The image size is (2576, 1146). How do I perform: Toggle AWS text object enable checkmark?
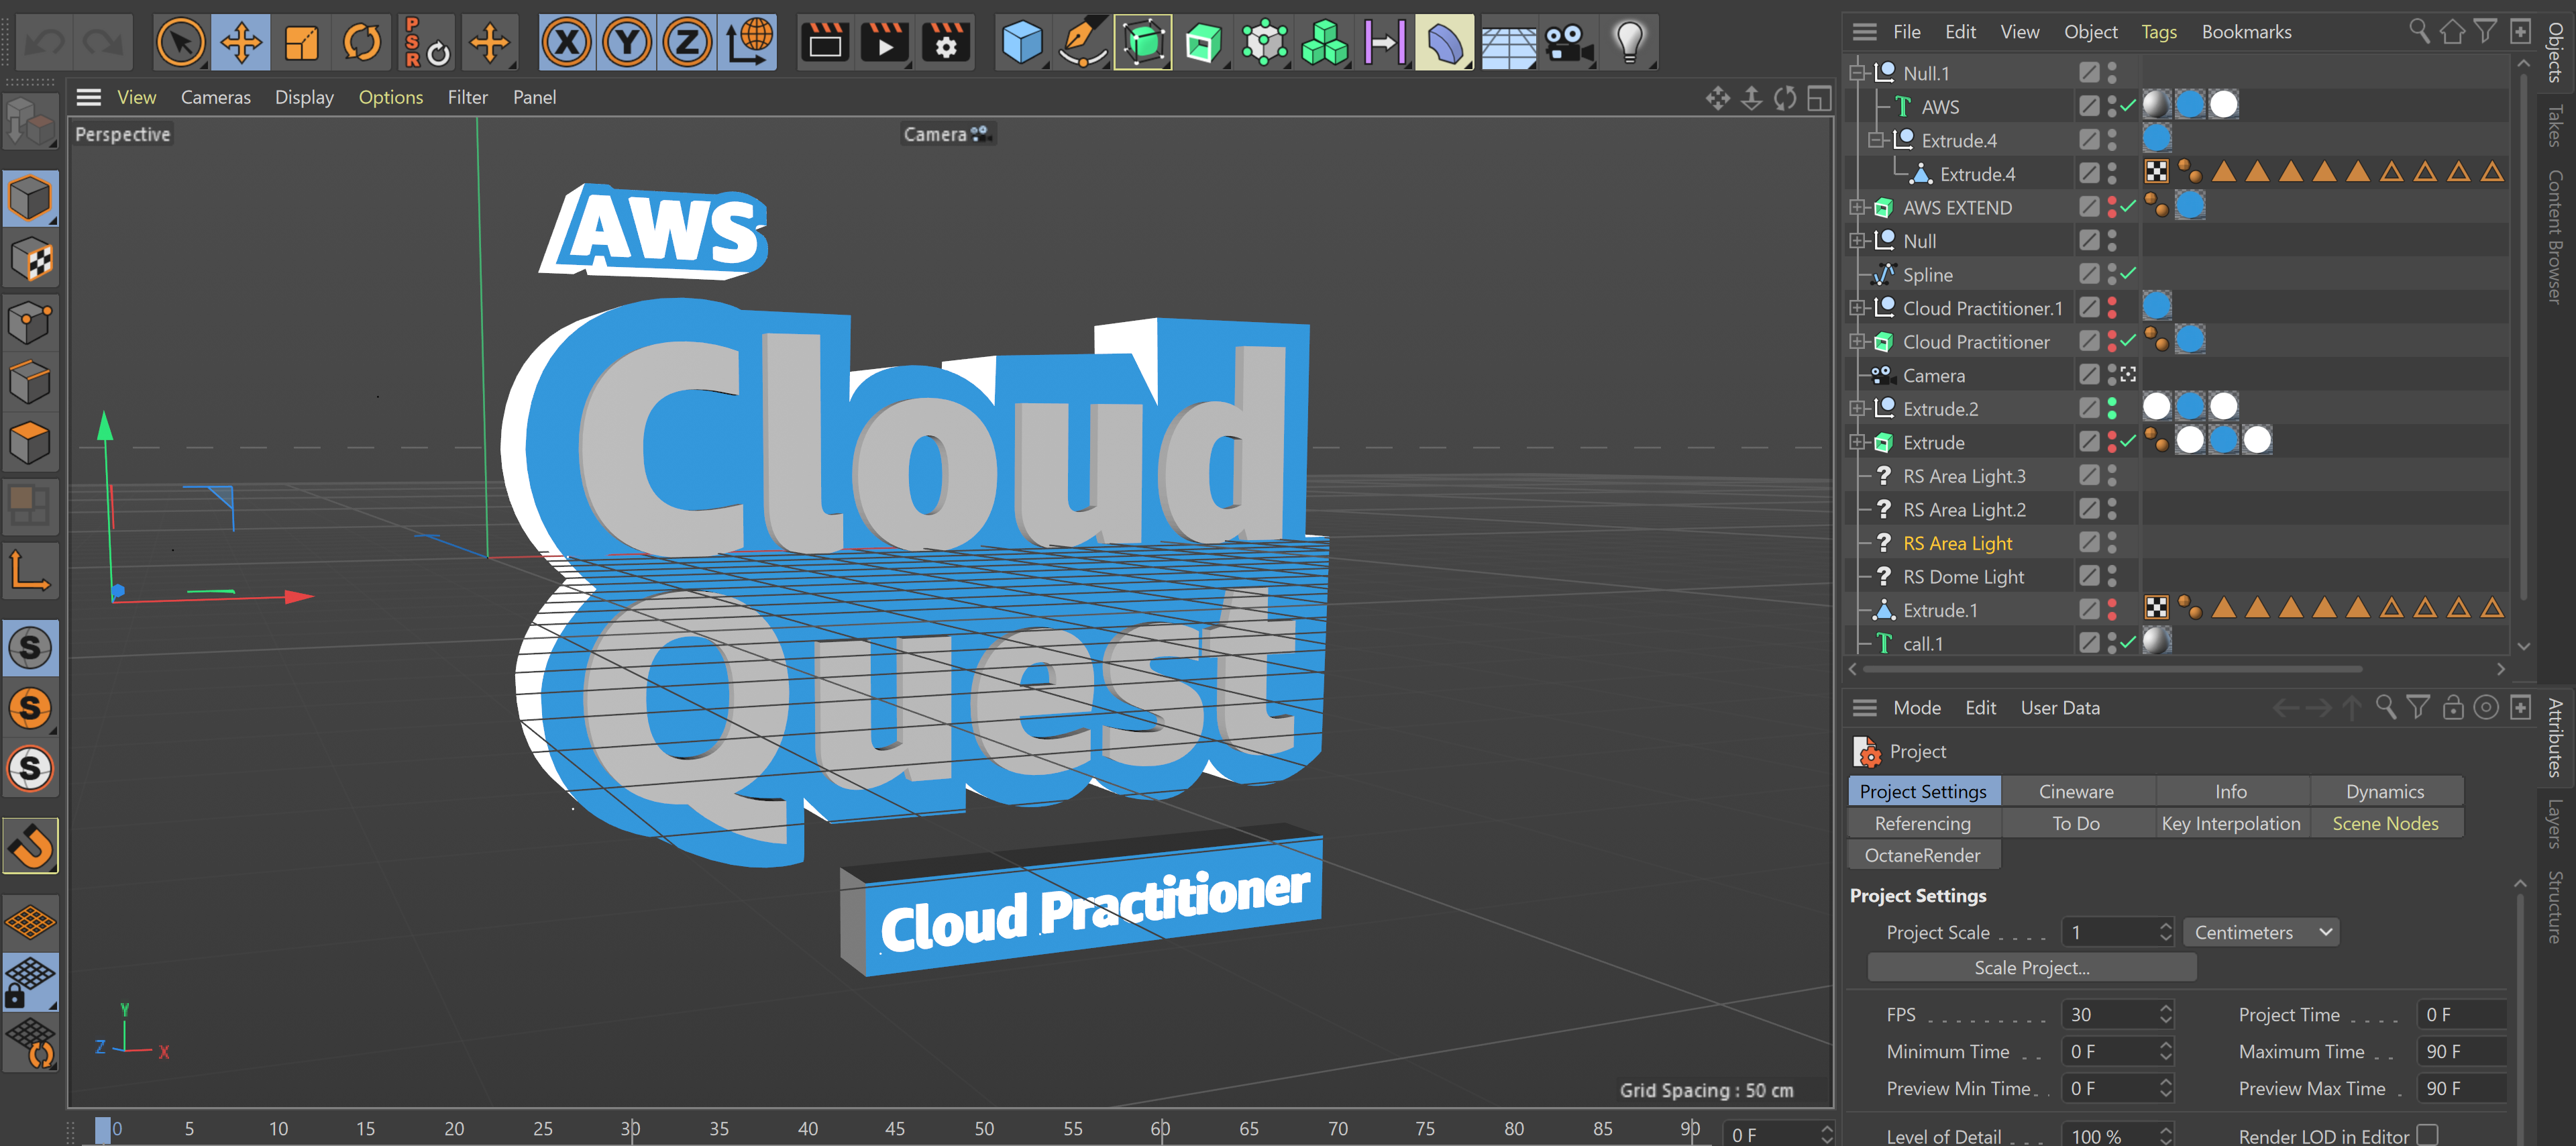[x=2128, y=106]
